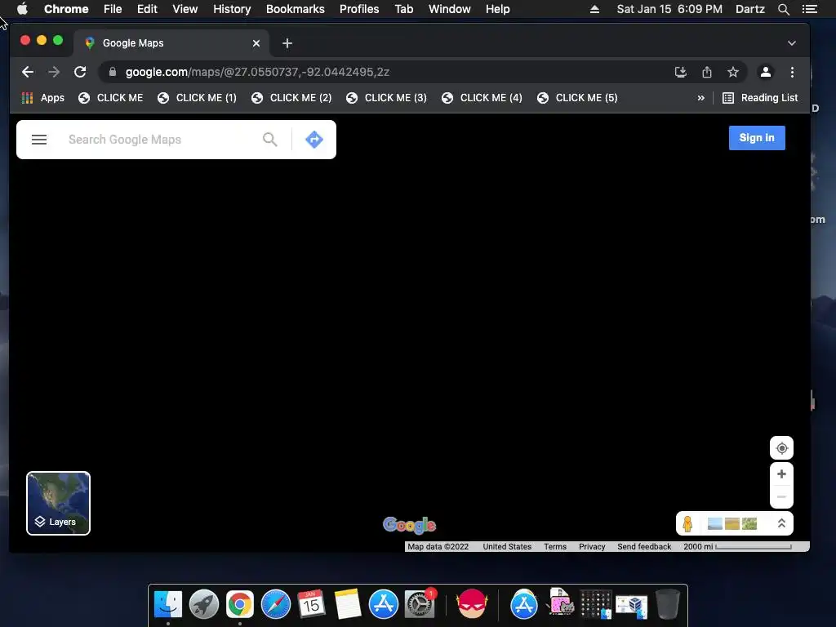The height and width of the screenshot is (627, 836).
Task: Go forward in Chrome
Action: click(x=54, y=72)
